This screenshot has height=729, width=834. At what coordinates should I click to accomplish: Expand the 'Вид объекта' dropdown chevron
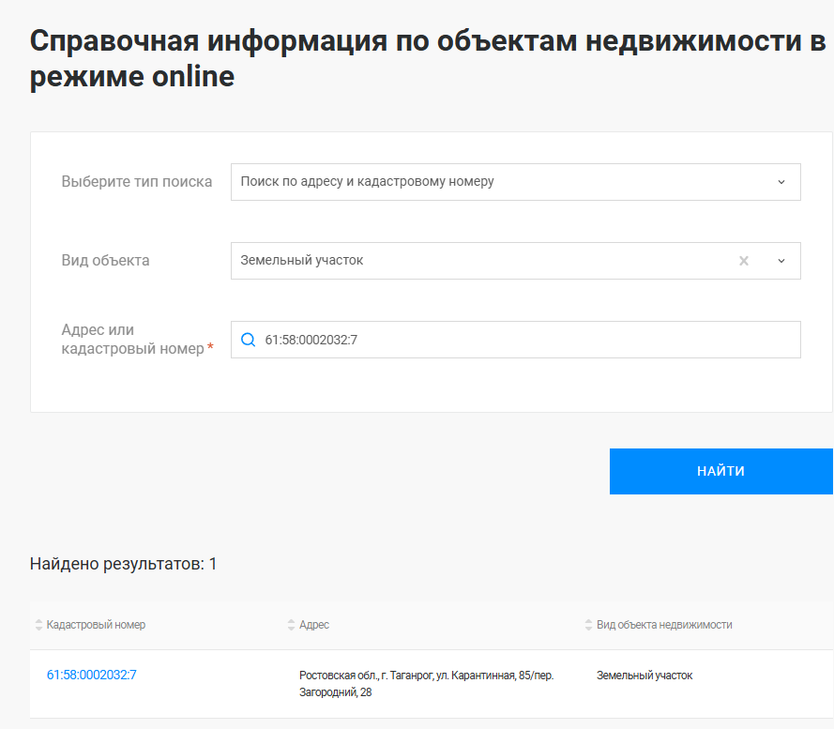tap(781, 261)
